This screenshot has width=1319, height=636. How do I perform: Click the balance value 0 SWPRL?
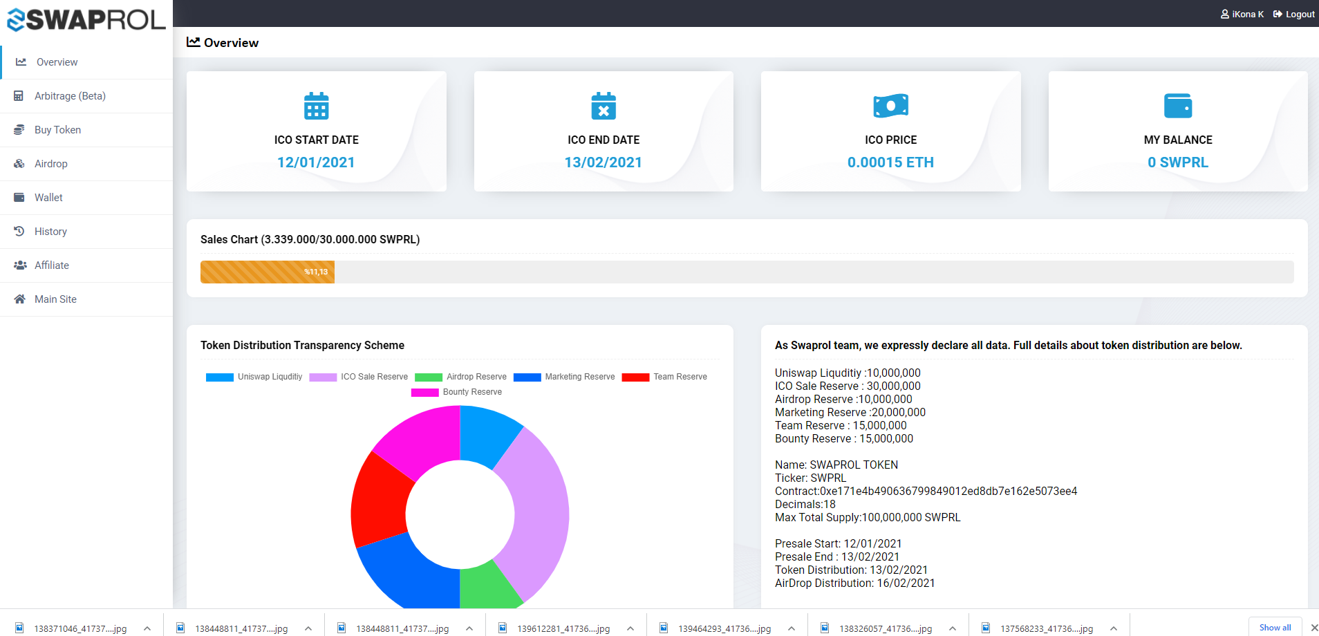click(x=1178, y=162)
